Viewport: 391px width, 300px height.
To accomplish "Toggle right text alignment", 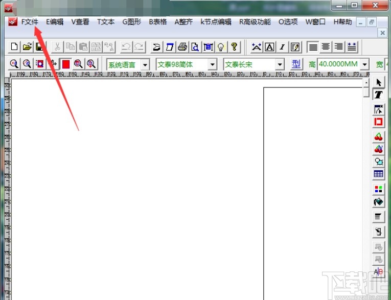I will point(339,47).
